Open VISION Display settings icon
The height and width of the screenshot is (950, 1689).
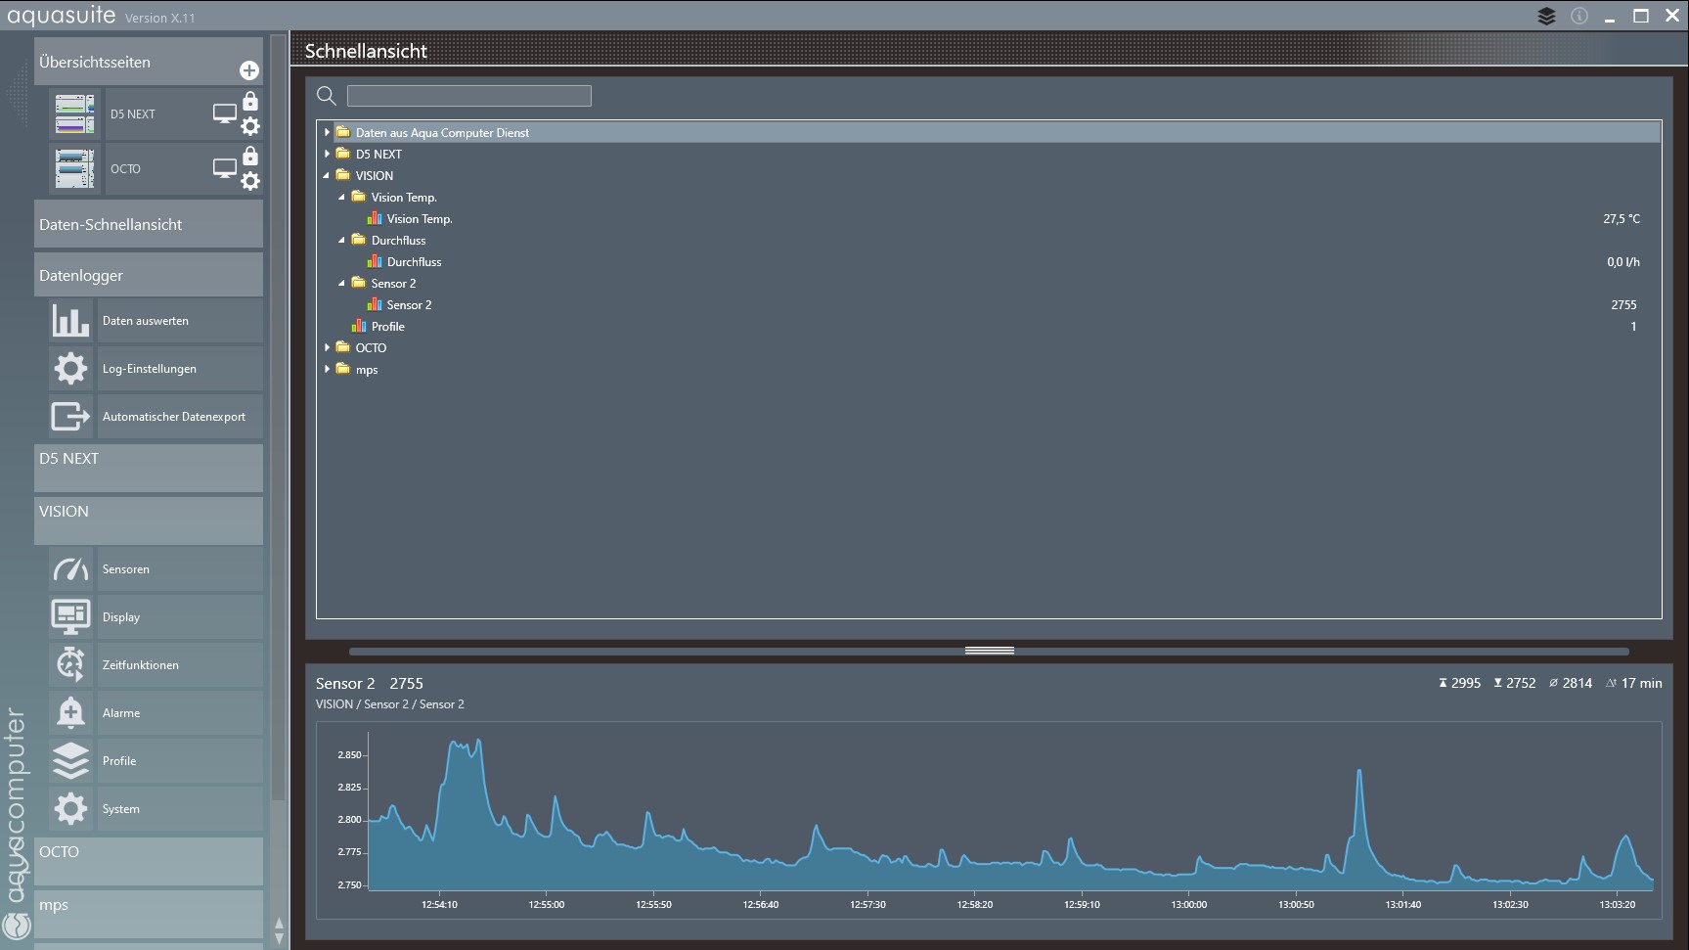click(x=70, y=617)
